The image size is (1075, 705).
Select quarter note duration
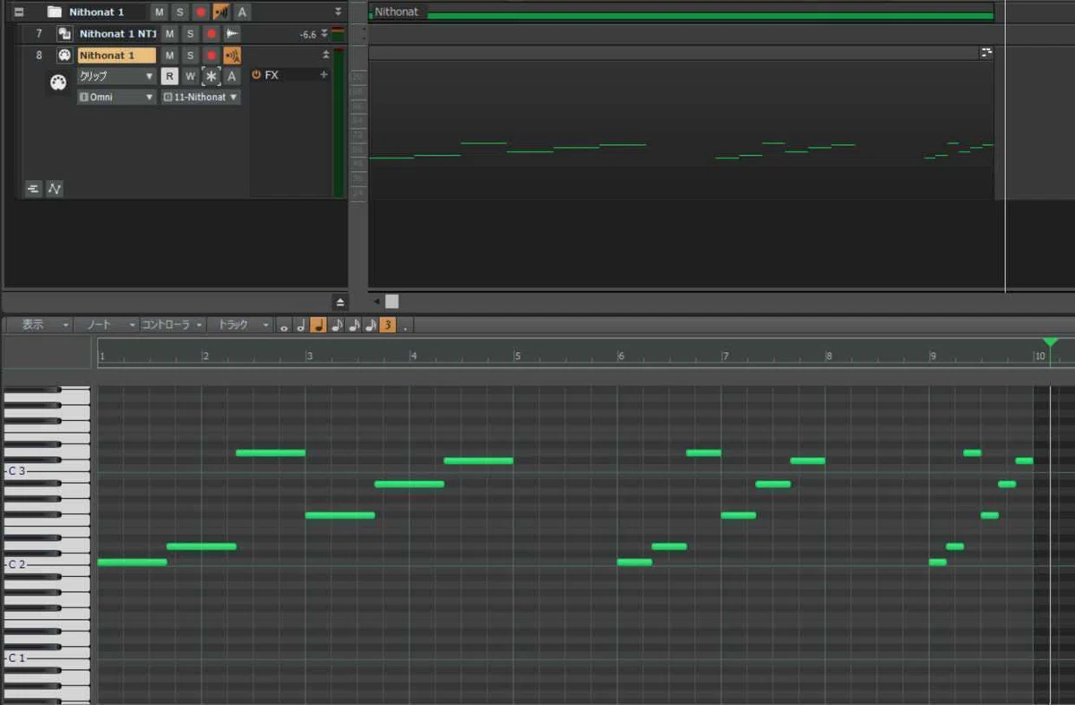(x=318, y=325)
